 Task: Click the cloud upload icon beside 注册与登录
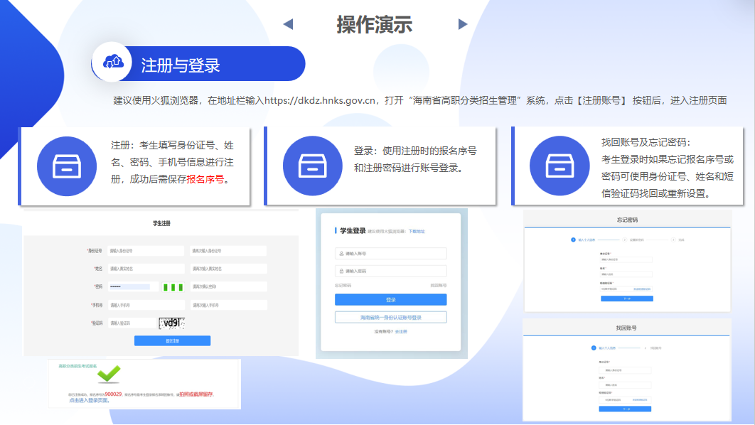114,63
